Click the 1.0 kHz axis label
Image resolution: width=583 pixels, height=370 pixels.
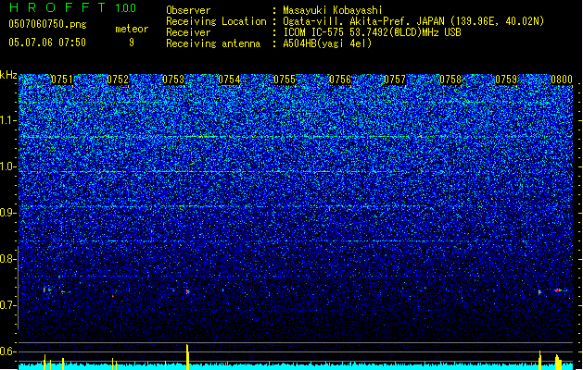pos(7,166)
